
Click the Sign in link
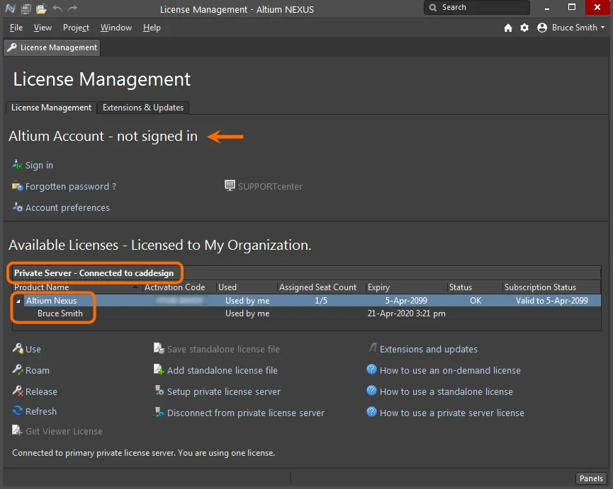pos(39,165)
